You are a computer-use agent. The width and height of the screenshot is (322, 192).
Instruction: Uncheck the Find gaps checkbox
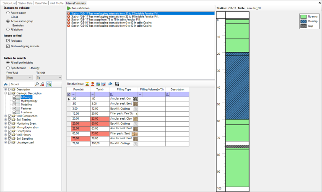[8, 41]
